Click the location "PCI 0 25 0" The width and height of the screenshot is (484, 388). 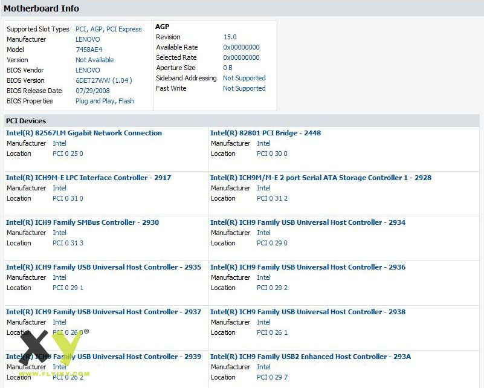point(68,154)
